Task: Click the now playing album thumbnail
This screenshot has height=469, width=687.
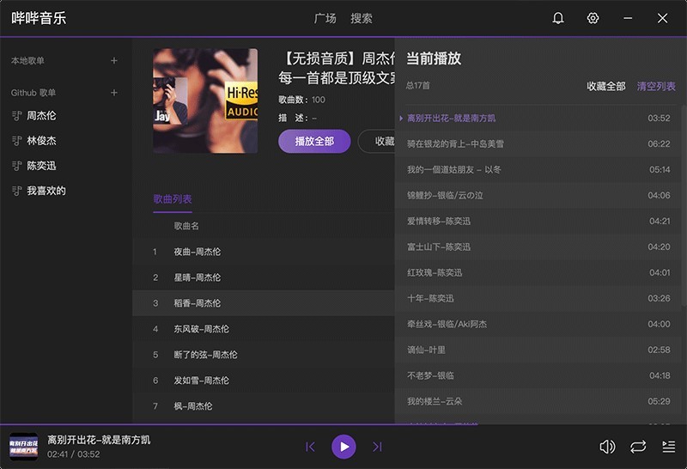Action: tap(23, 447)
